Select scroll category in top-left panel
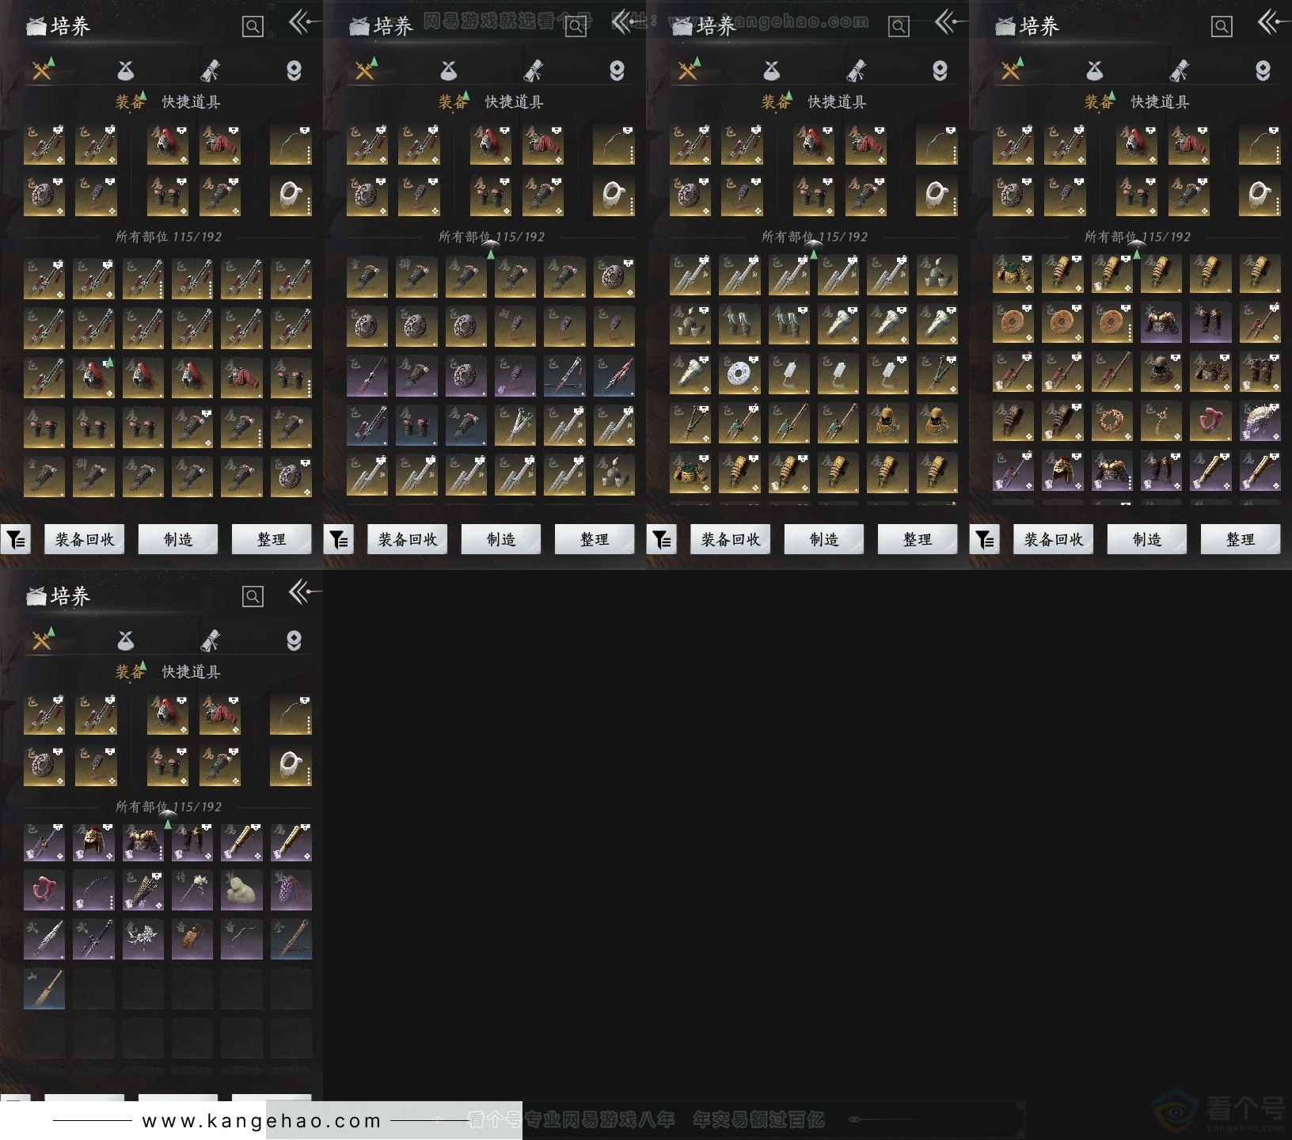 click(210, 71)
